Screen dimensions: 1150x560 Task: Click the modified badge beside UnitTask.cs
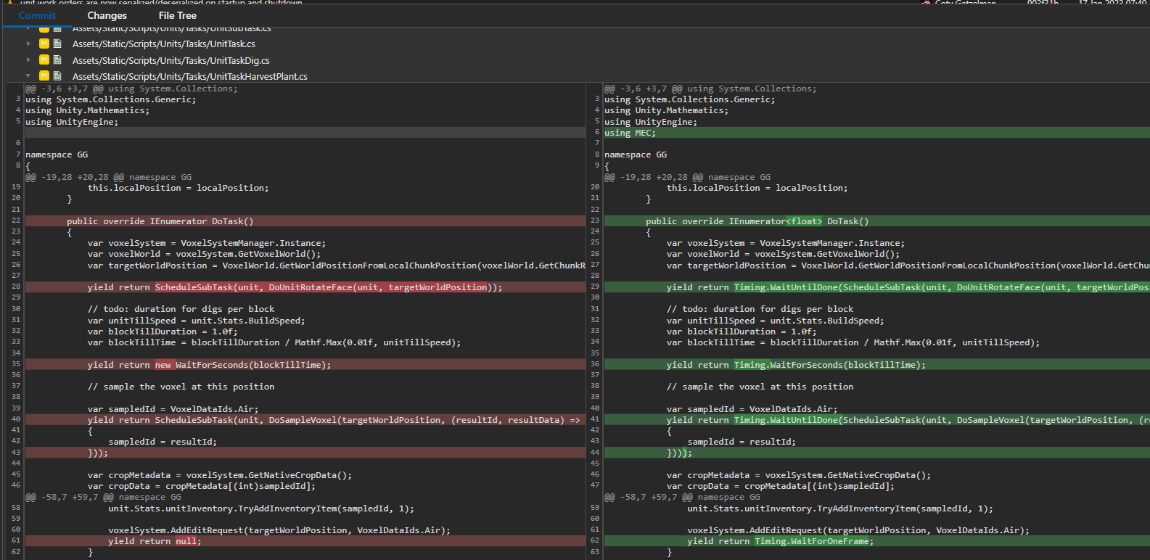click(44, 44)
